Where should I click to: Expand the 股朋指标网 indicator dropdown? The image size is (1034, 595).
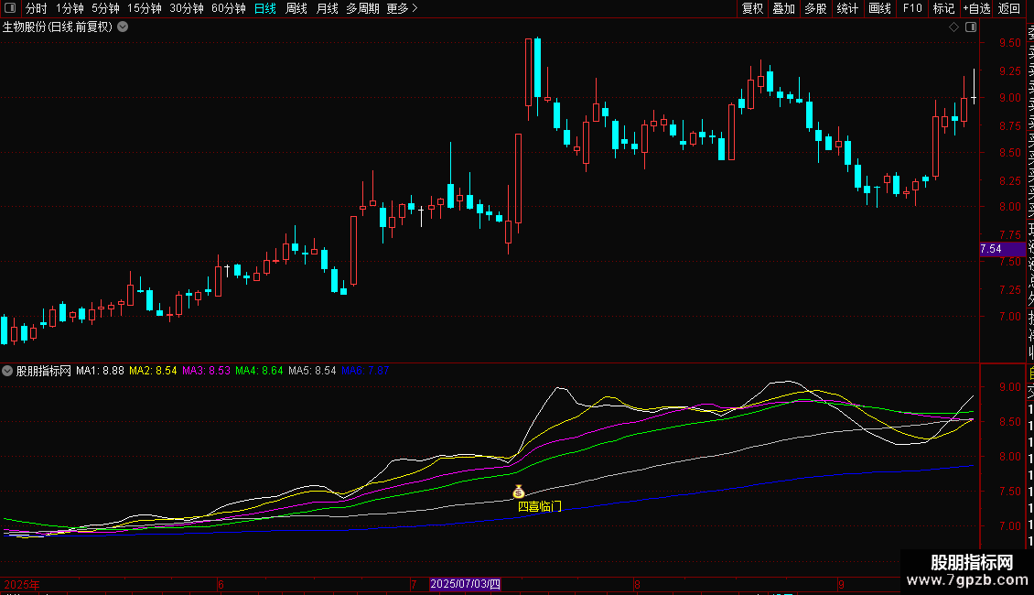8,372
